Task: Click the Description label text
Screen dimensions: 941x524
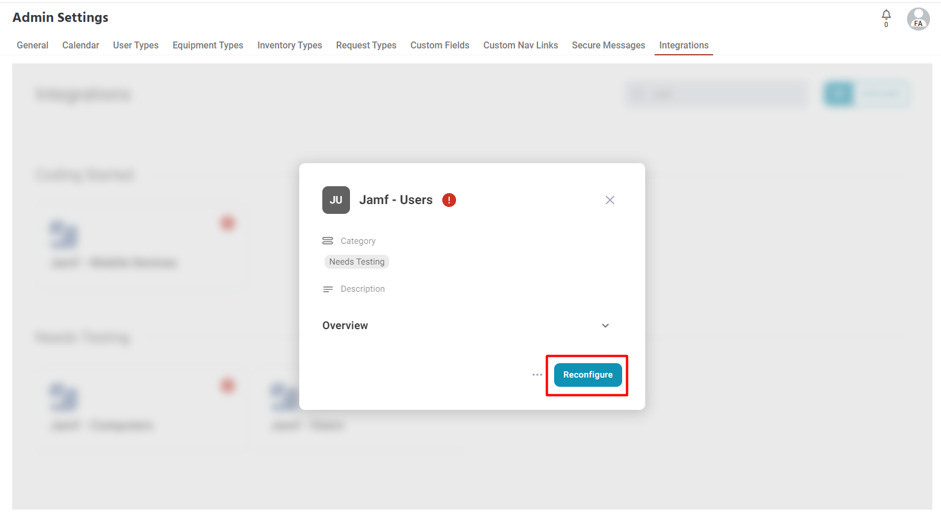Action: point(363,289)
